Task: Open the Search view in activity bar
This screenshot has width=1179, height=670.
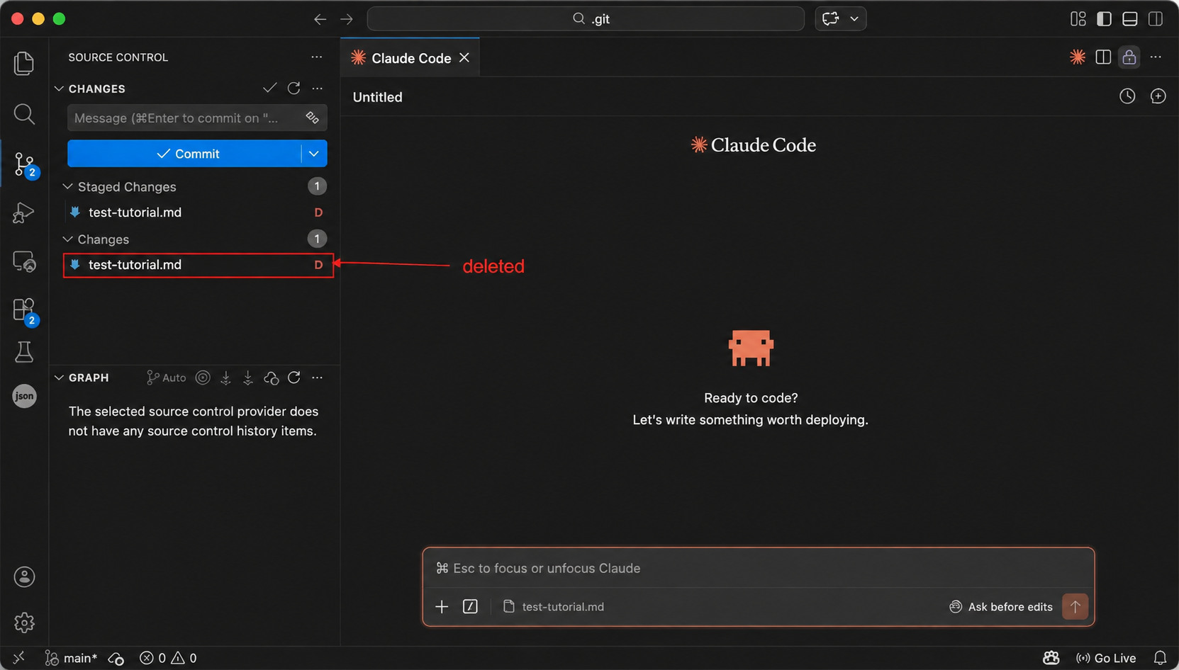Action: tap(24, 113)
